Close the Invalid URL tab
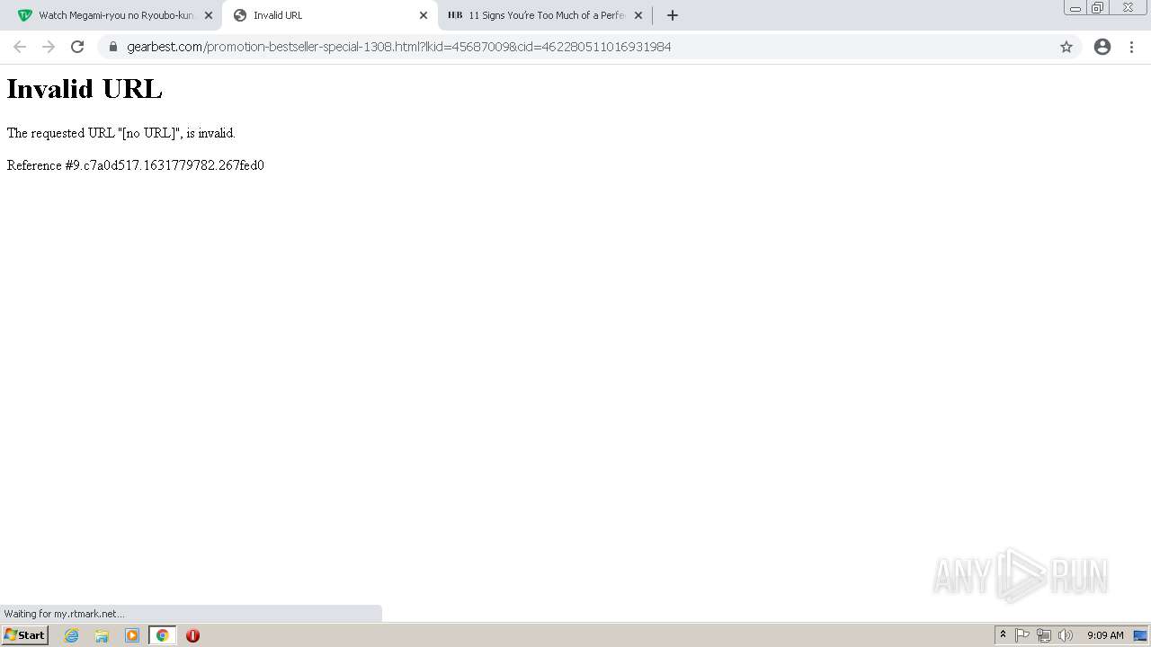The height and width of the screenshot is (647, 1151). [424, 15]
